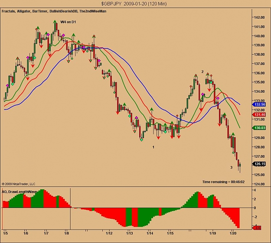This screenshot has height=243, width=271.
Task: Select wave label "2" near the 136.00 high
Action: point(202,71)
